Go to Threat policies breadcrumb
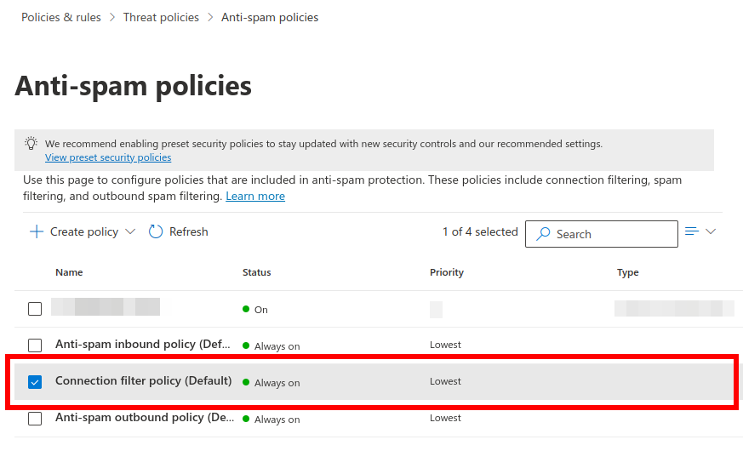743x451 pixels. [161, 18]
